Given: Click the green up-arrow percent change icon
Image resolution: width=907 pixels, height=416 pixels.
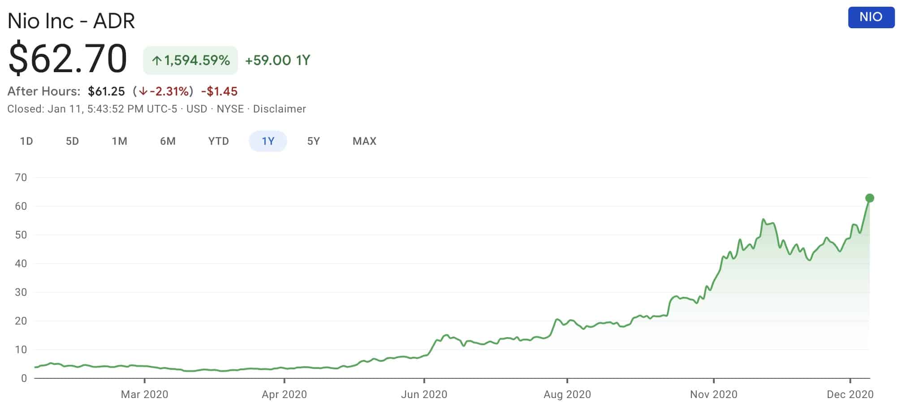Looking at the screenshot, I should [156, 61].
